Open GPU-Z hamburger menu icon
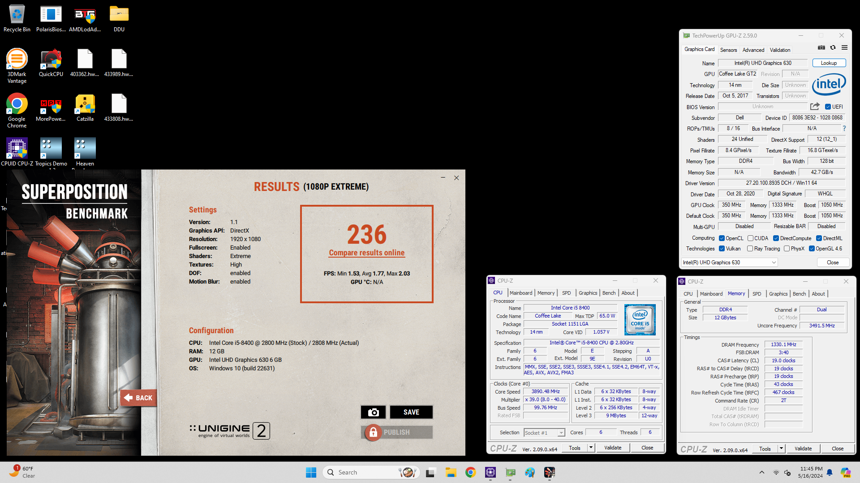 (844, 47)
